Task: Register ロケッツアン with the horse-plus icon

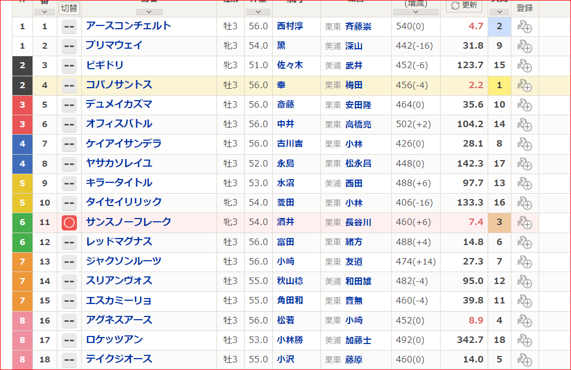Action: pos(524,340)
